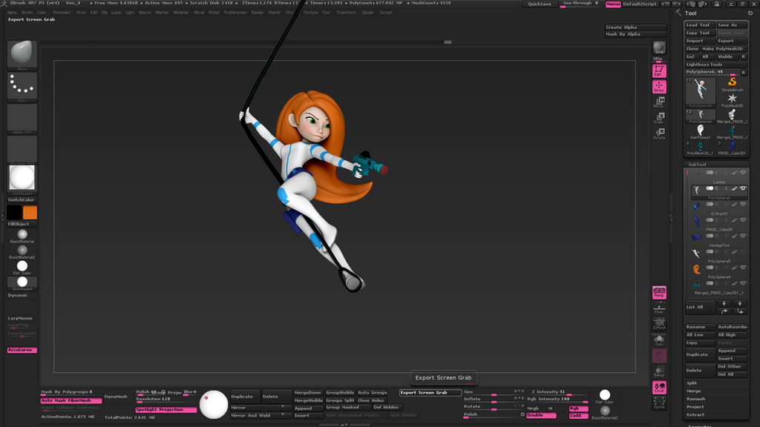Disable the Double sided toggle
Viewport: 760px width, 427px height.
click(541, 415)
